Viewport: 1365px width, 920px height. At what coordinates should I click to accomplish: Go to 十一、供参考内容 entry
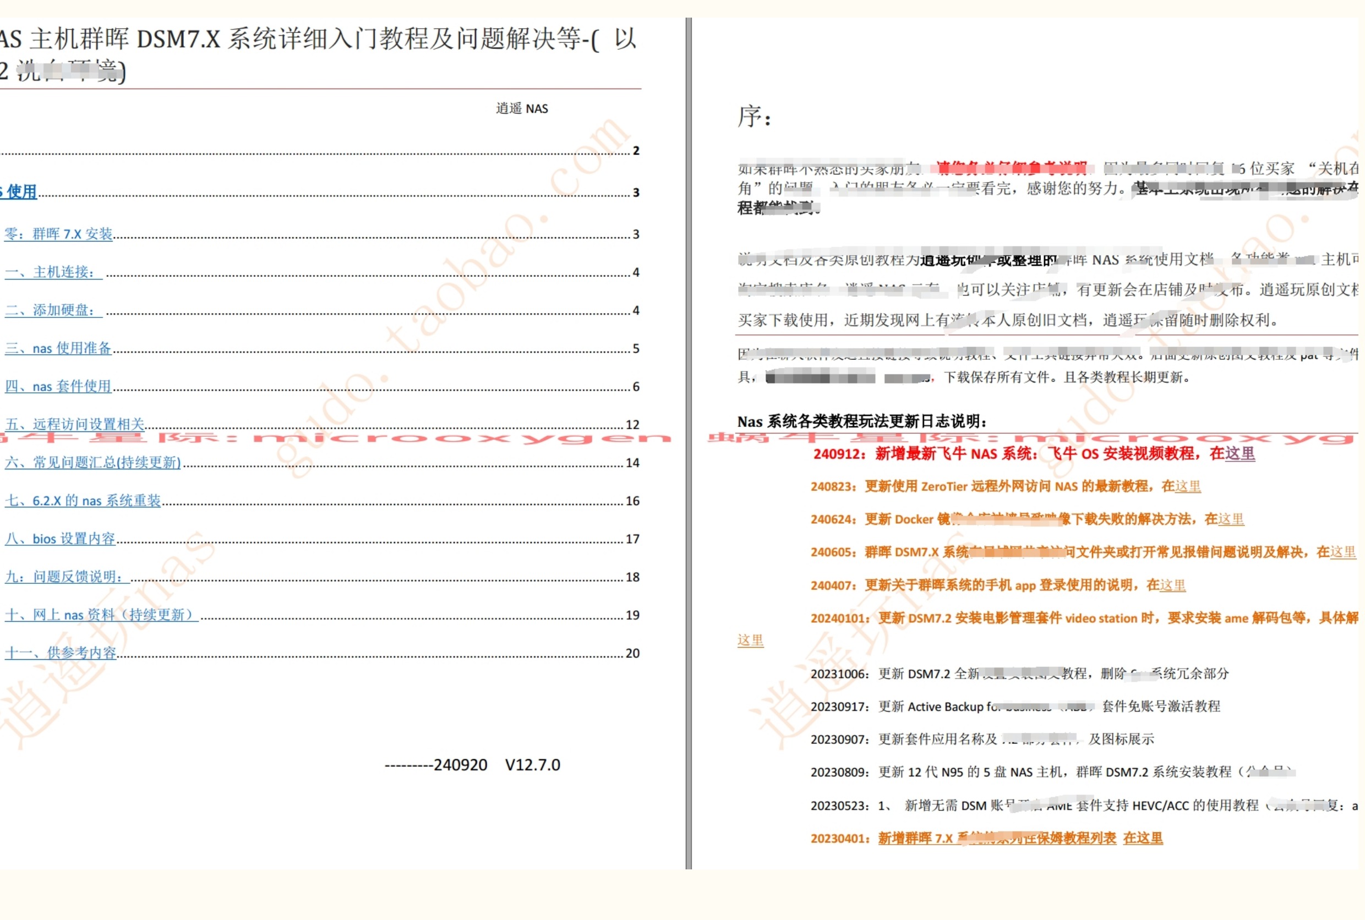pyautogui.click(x=61, y=653)
